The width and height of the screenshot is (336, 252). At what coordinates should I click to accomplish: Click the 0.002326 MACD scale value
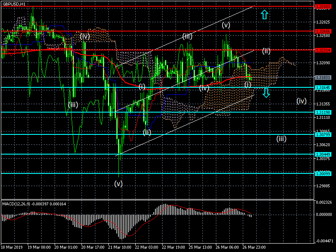(x=324, y=202)
